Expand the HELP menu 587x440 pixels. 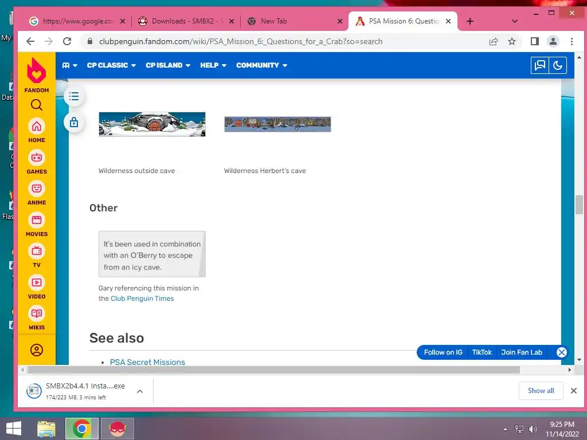coord(213,65)
